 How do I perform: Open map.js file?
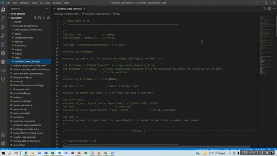click(x=18, y=53)
